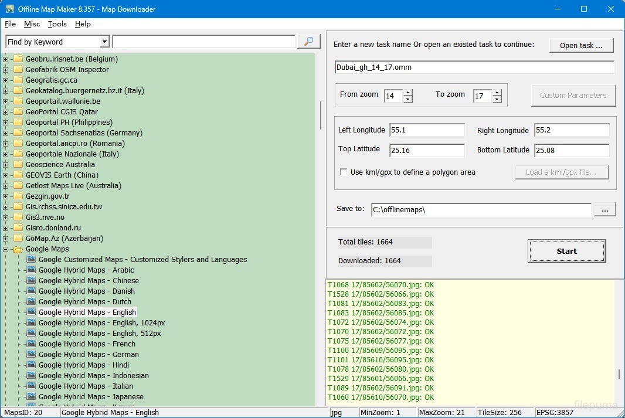The width and height of the screenshot is (625, 418).
Task: Click the Left Longitude input field
Action: click(x=427, y=130)
